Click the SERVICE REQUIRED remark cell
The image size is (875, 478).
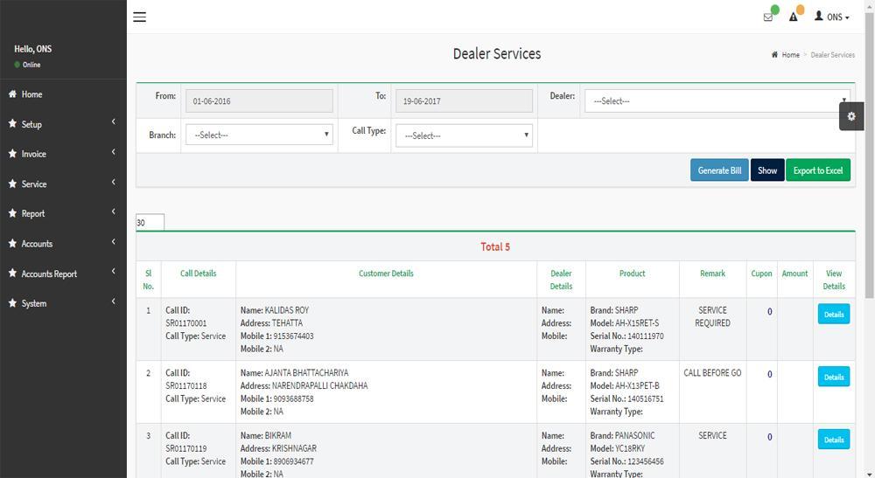[x=712, y=316]
